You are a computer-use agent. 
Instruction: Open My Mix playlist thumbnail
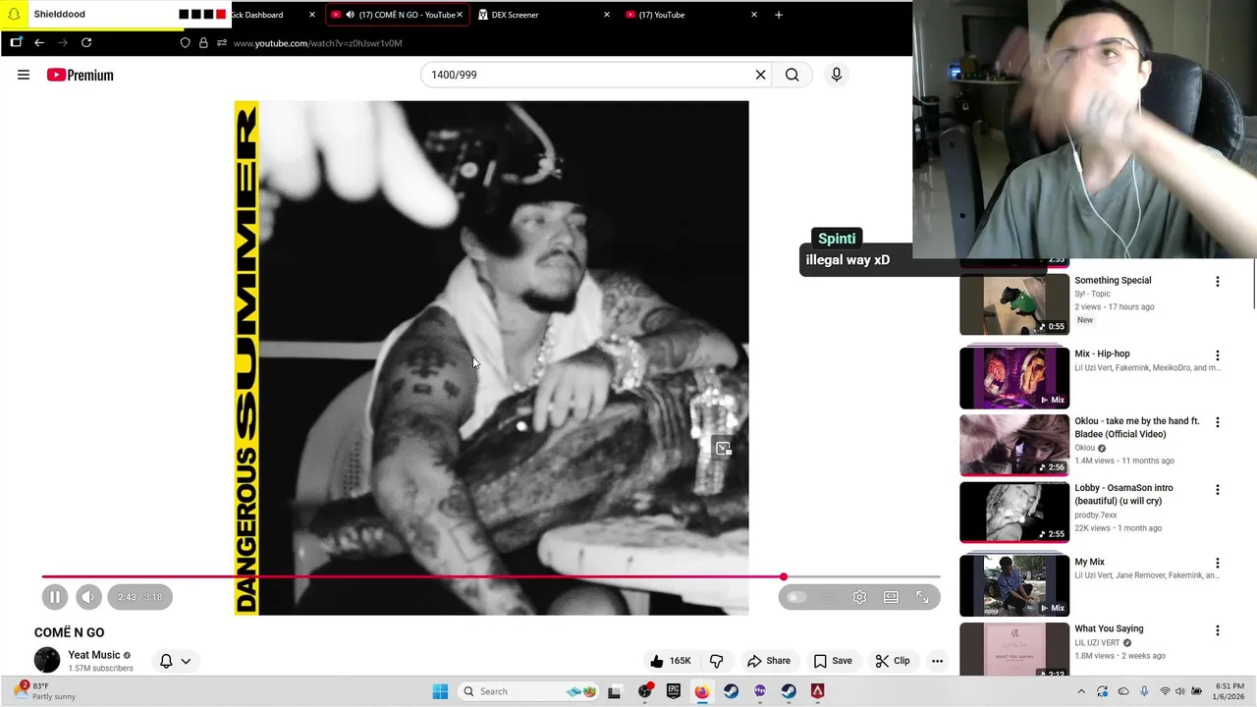[x=1014, y=585]
